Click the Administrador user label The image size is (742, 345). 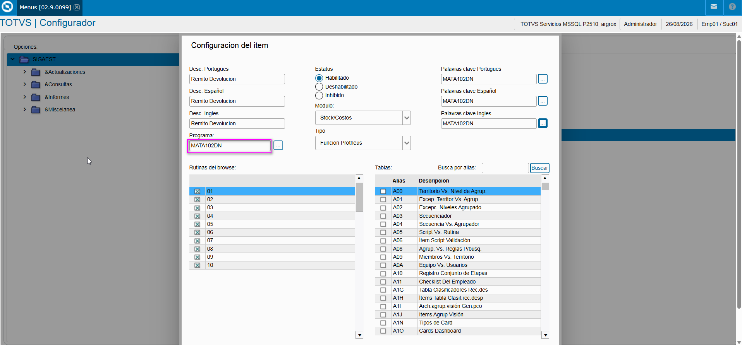[x=640, y=24]
